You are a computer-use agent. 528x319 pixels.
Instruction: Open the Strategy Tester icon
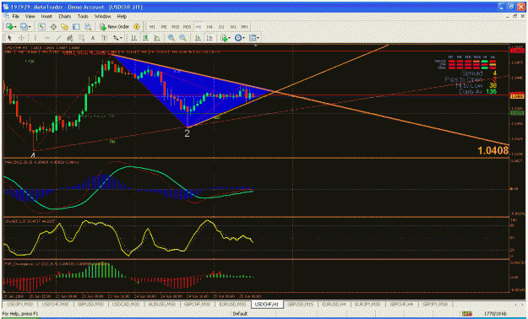[88, 27]
